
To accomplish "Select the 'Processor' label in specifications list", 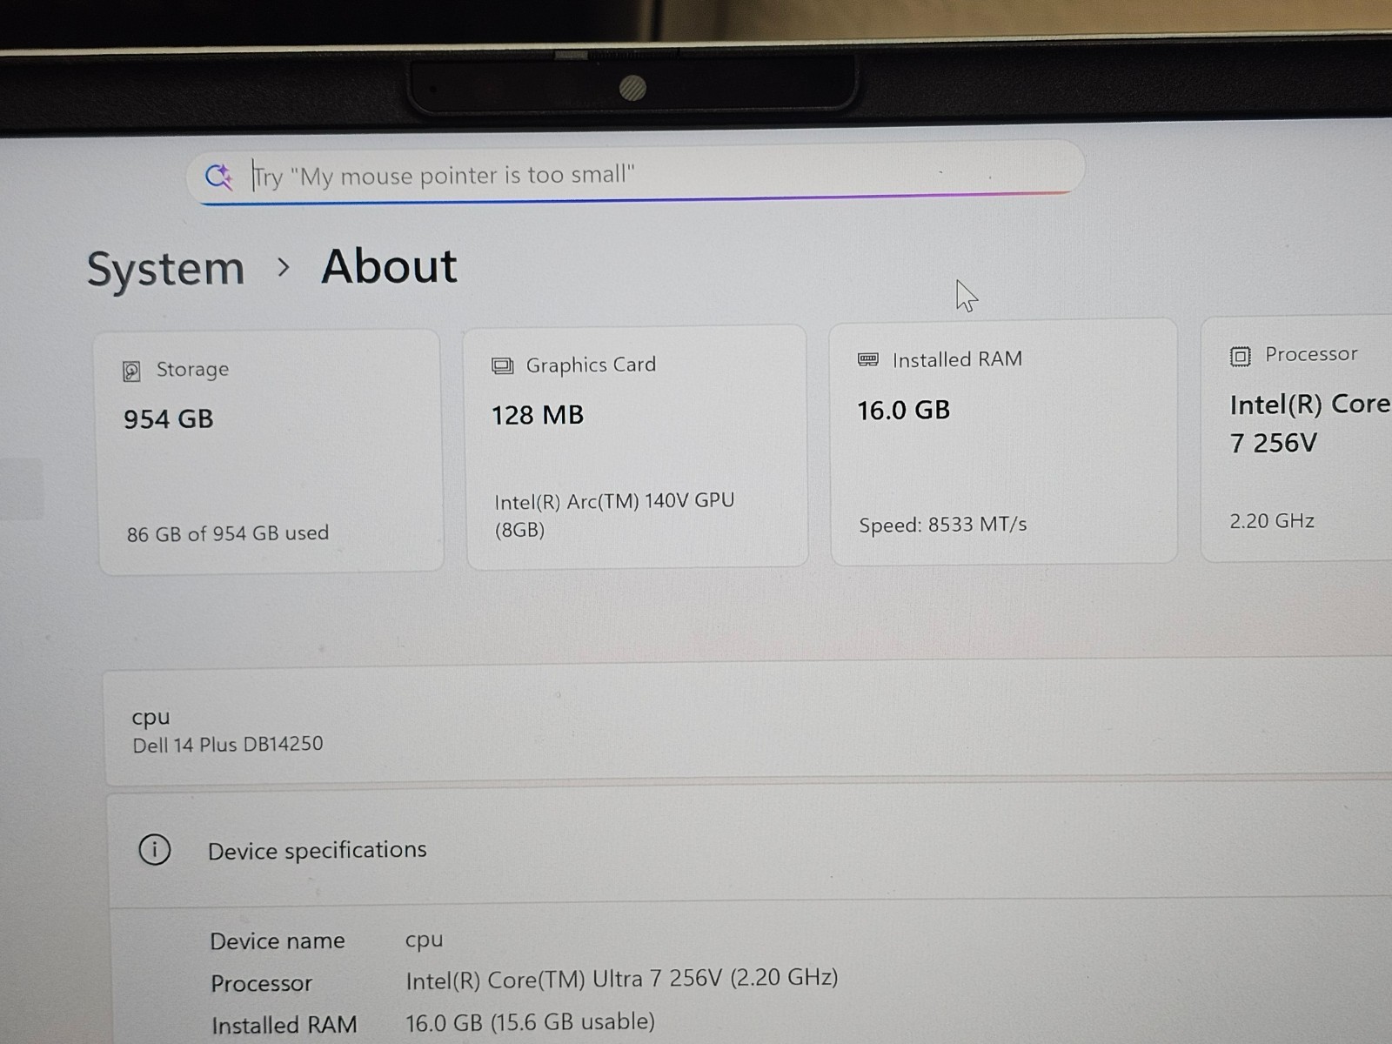I will pyautogui.click(x=261, y=983).
